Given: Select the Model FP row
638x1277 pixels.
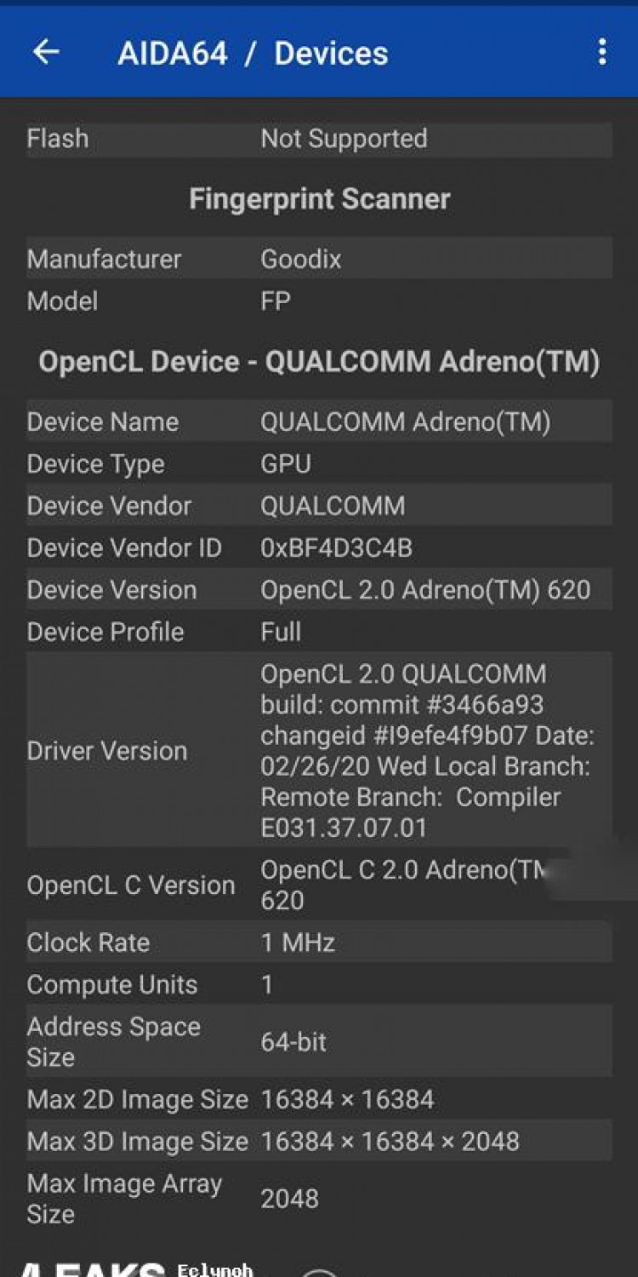Looking at the screenshot, I should (x=319, y=301).
